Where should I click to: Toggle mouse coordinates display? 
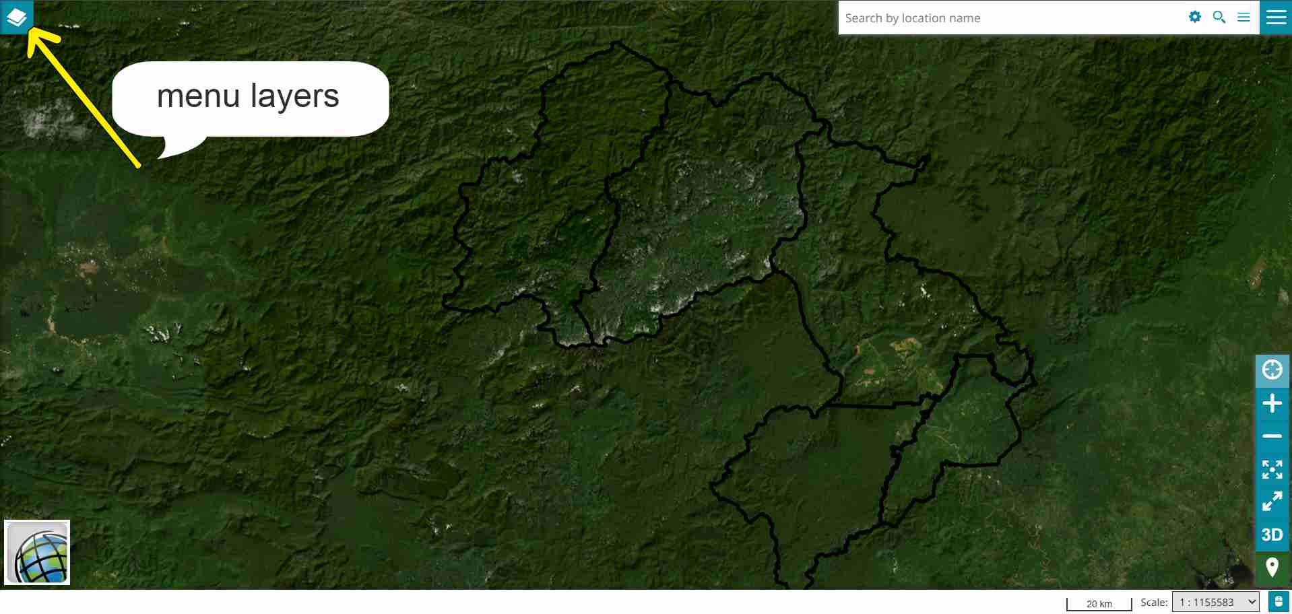pos(1278,601)
